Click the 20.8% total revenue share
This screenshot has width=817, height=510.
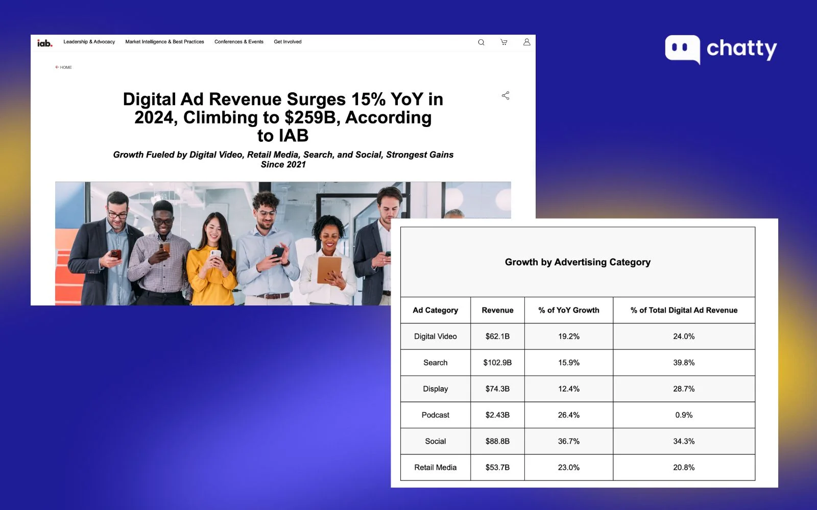684,468
